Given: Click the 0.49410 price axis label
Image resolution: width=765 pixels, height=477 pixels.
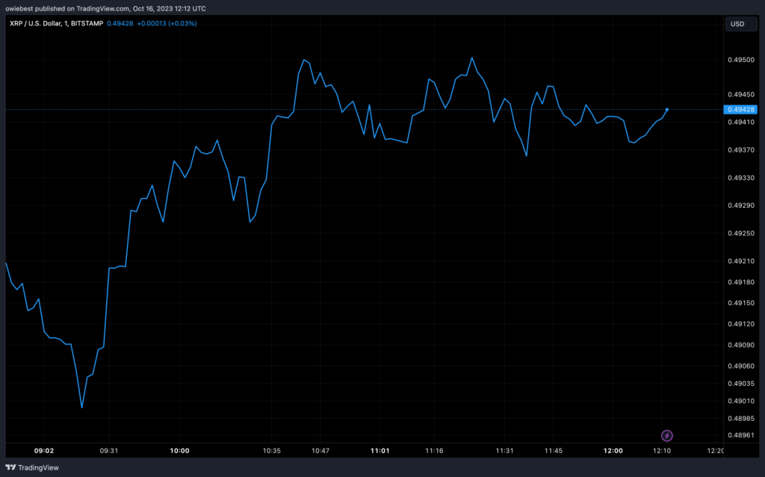Looking at the screenshot, I should [740, 122].
